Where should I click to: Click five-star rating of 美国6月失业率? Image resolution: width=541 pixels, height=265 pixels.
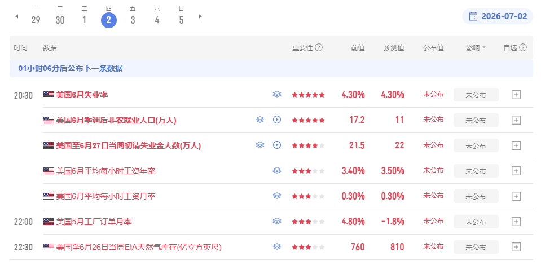point(308,95)
